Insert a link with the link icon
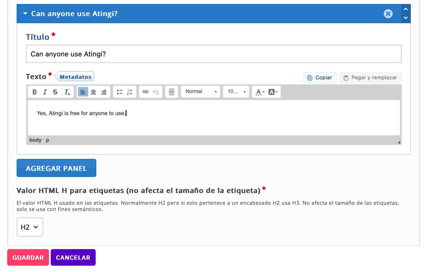This screenshot has width=424, height=272. 146,92
